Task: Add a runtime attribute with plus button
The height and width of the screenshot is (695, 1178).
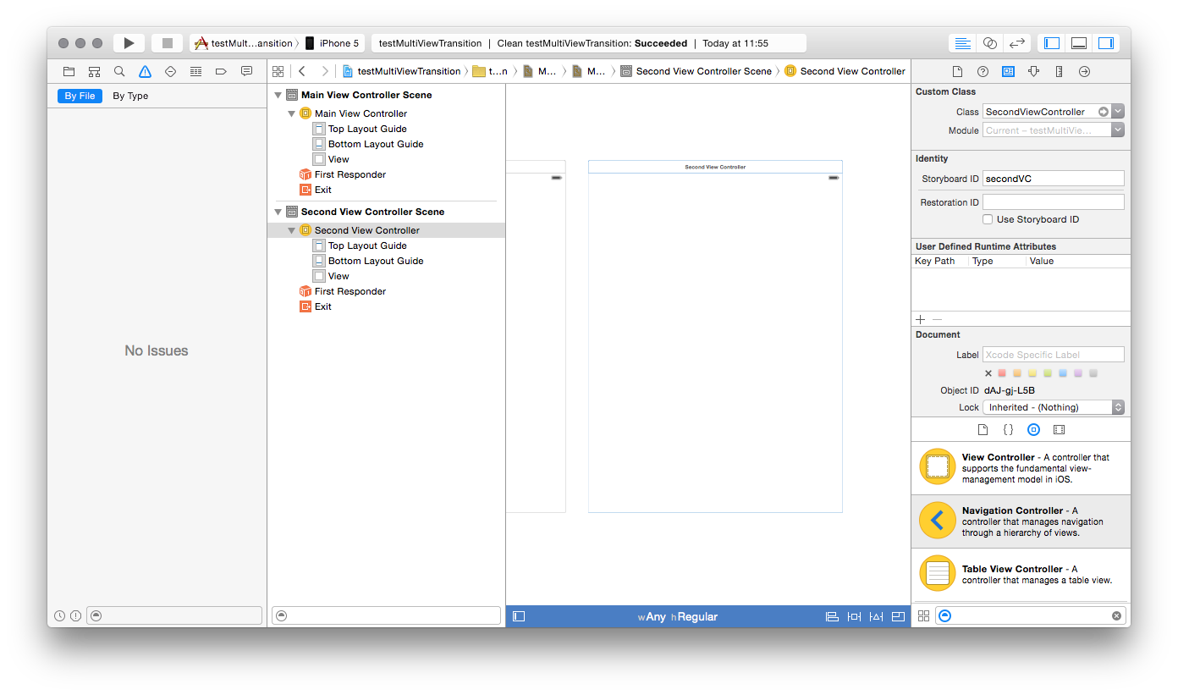Action: [921, 319]
